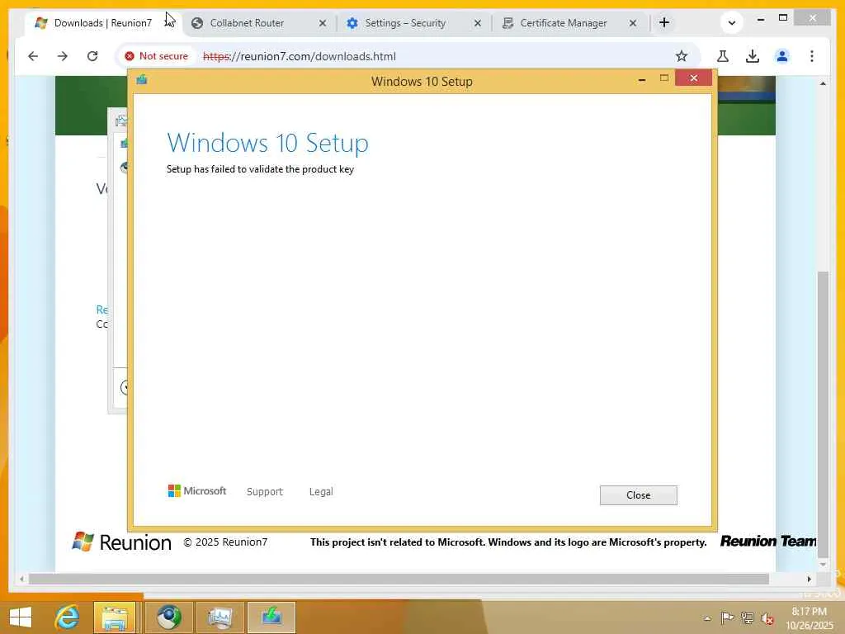This screenshot has height=634, width=845.
Task: Switch to the browser taskbar icon
Action: click(x=168, y=617)
